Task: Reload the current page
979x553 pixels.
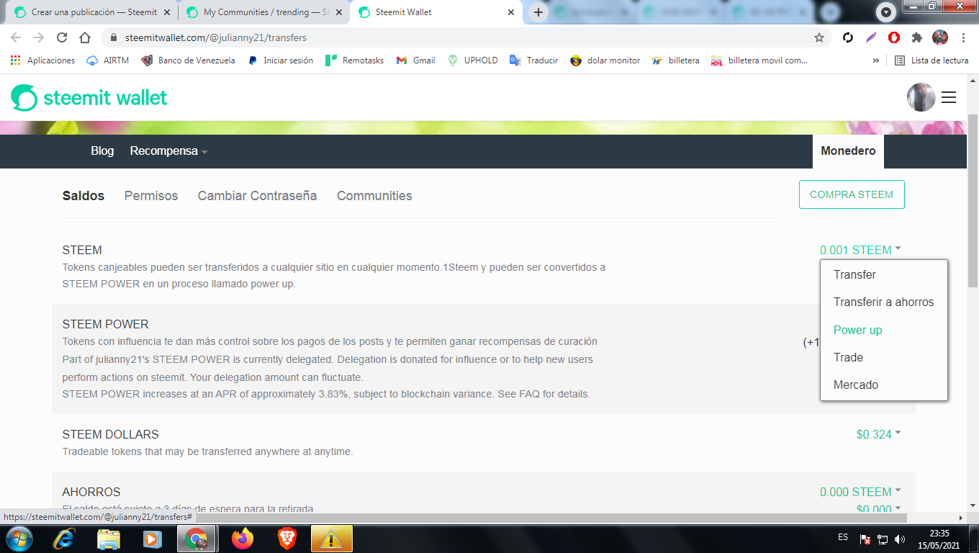Action: click(x=62, y=37)
